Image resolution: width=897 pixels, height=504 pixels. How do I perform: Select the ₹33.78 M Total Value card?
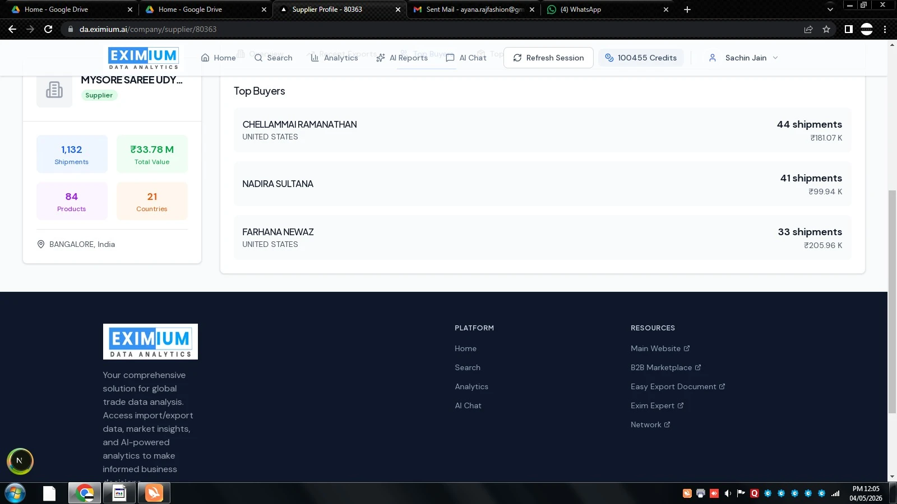pos(152,154)
